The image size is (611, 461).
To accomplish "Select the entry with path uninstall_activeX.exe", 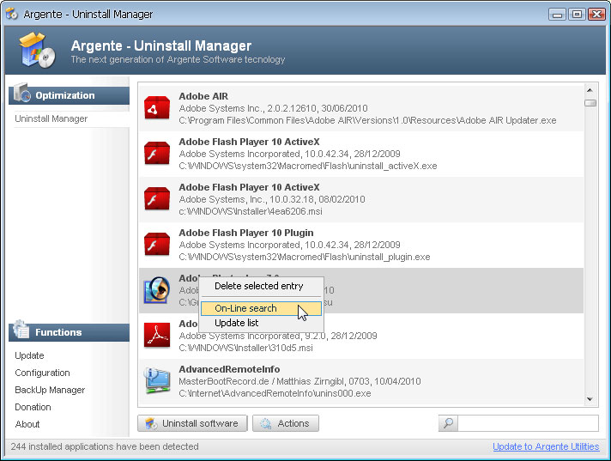I will (361, 154).
